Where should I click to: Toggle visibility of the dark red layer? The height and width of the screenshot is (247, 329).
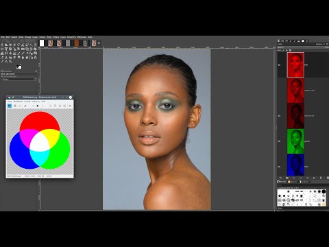click(279, 116)
